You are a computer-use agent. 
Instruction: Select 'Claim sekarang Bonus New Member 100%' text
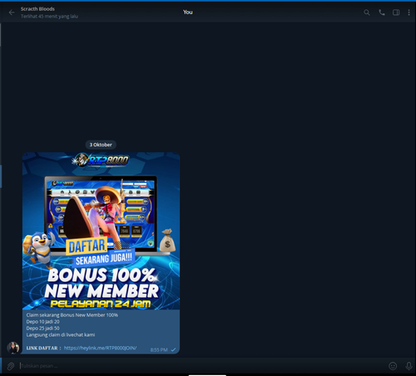click(x=72, y=315)
